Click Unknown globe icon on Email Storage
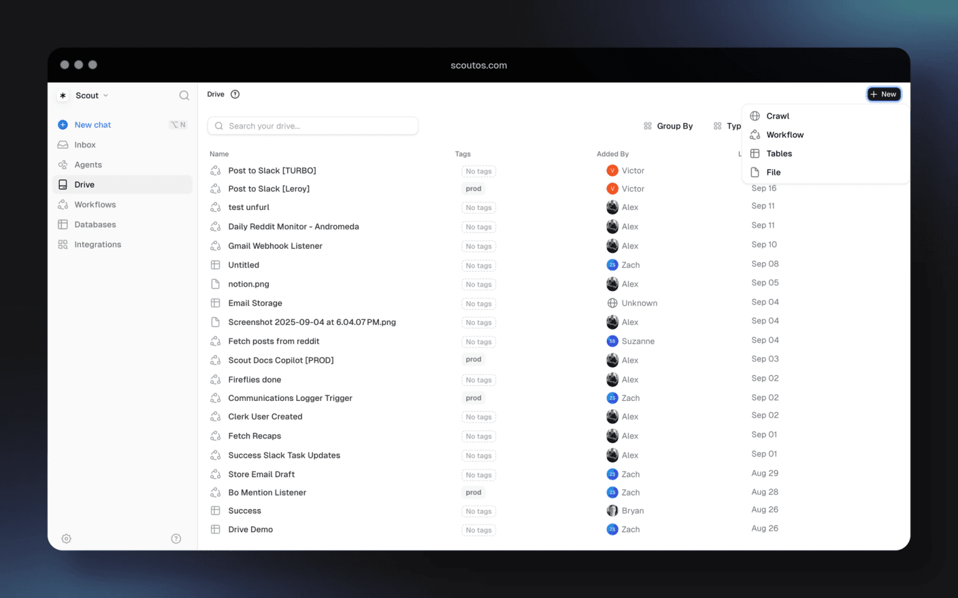Viewport: 958px width, 598px height. [x=612, y=303]
